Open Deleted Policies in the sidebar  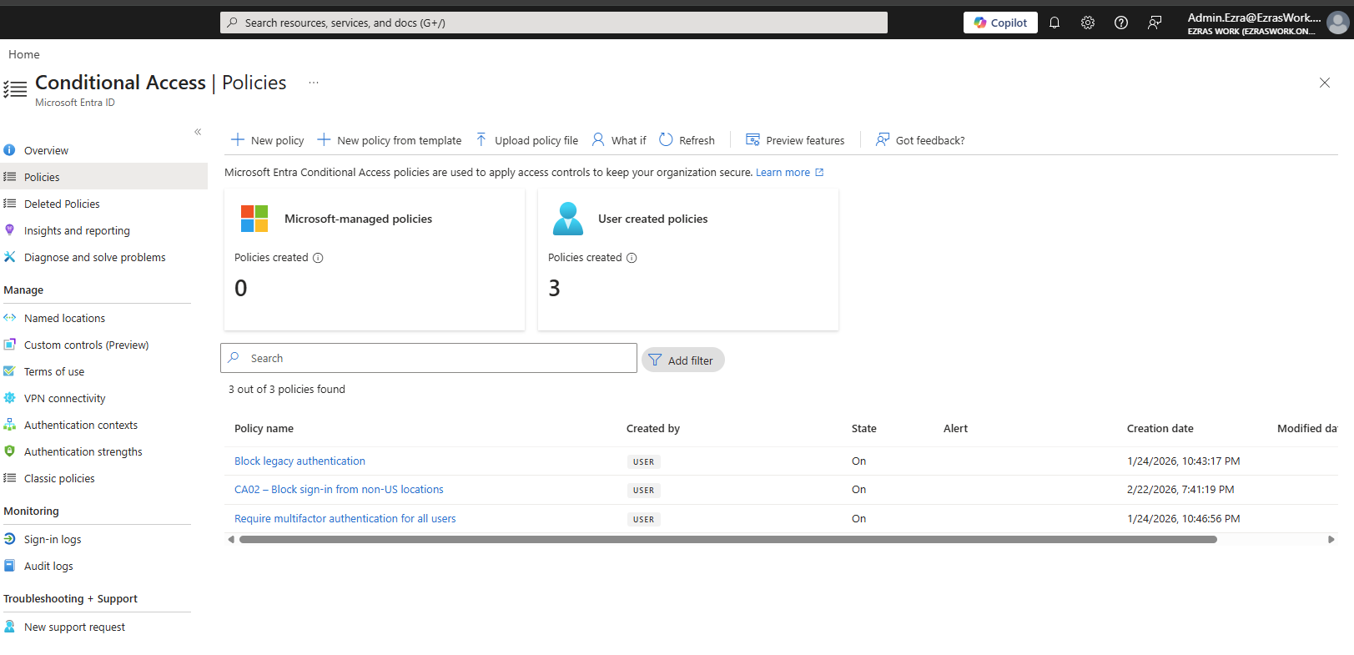[x=62, y=204]
